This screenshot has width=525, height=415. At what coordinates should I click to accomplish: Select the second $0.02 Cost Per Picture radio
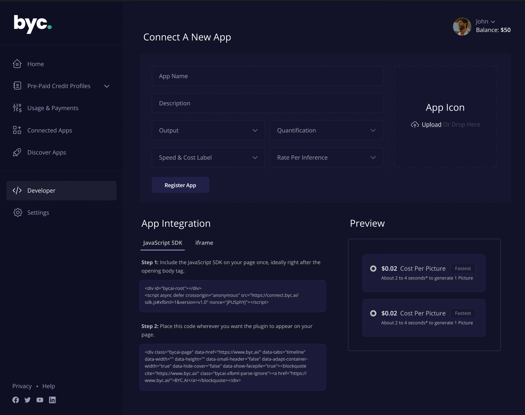pyautogui.click(x=373, y=313)
